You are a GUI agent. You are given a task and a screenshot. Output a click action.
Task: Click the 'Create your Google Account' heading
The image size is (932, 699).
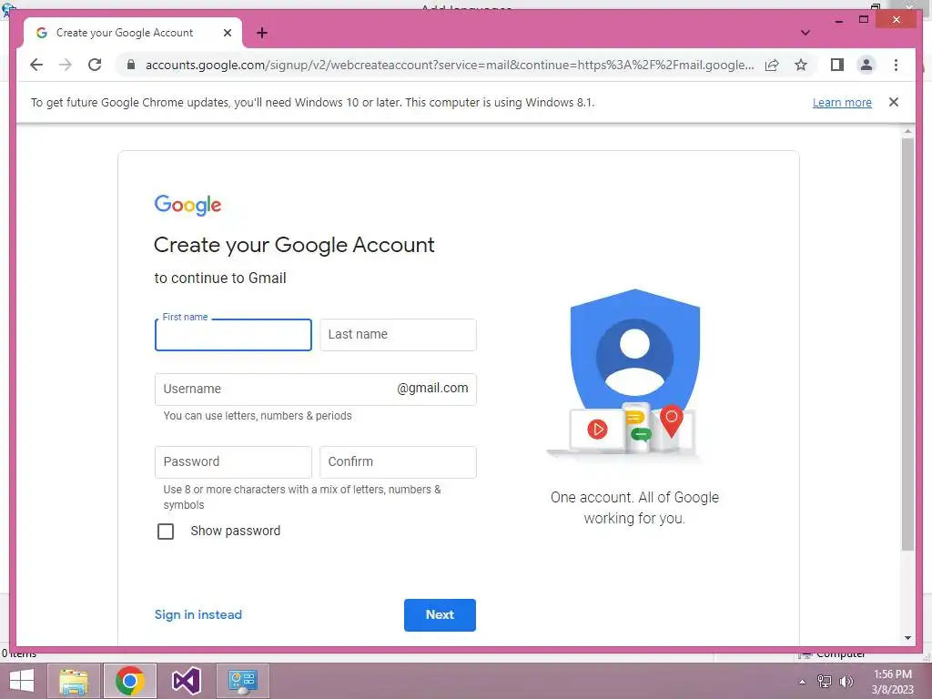tap(294, 245)
